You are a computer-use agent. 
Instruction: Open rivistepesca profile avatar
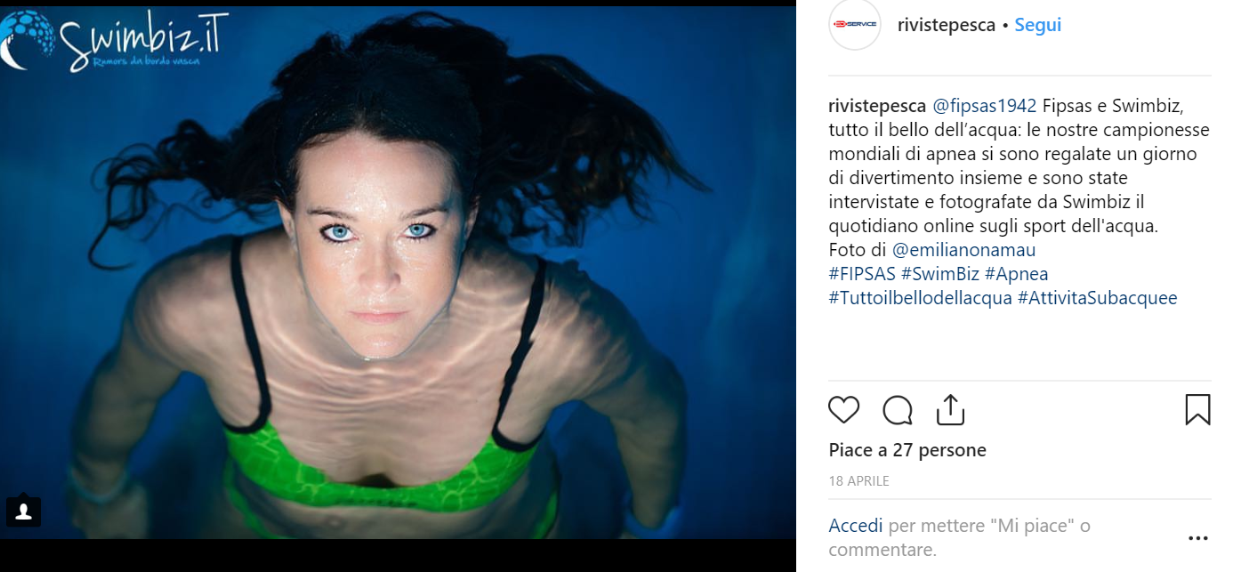[x=854, y=25]
